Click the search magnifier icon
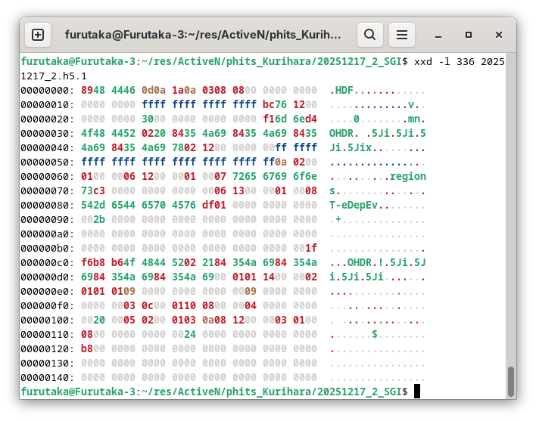 (x=369, y=34)
